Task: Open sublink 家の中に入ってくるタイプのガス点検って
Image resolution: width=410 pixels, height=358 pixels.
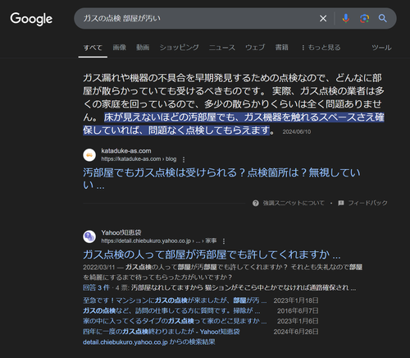Action: pos(175,321)
